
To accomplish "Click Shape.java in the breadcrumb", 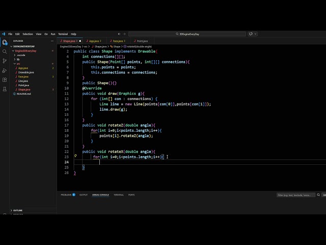I will [x=99, y=46].
